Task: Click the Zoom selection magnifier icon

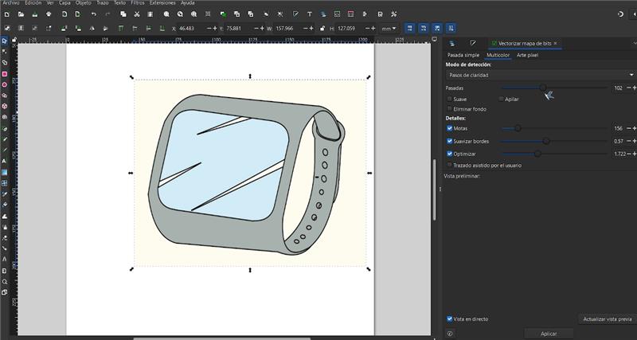Action: (166, 14)
